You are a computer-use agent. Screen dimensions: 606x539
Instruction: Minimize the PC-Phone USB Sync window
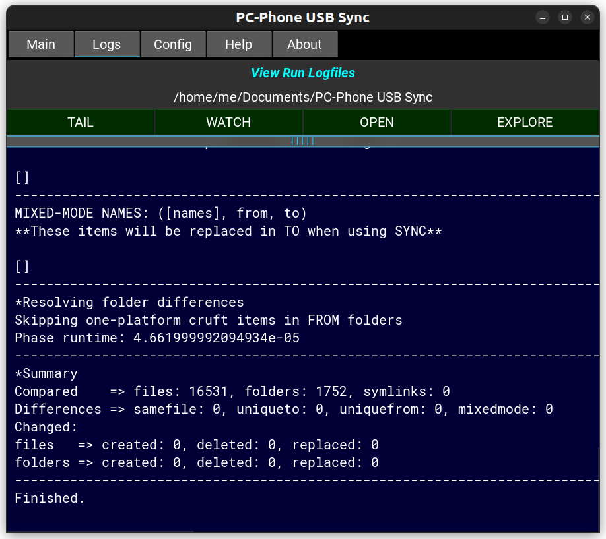click(x=542, y=18)
